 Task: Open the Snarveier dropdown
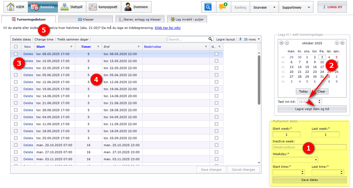[x=264, y=7]
